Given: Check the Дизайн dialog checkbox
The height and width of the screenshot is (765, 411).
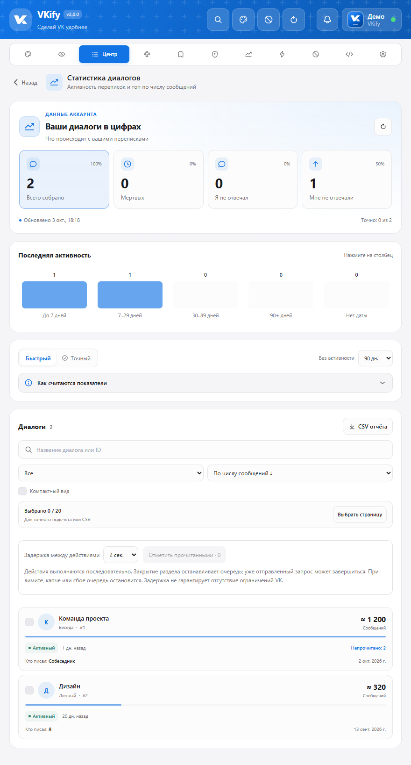Looking at the screenshot, I should point(29,690).
